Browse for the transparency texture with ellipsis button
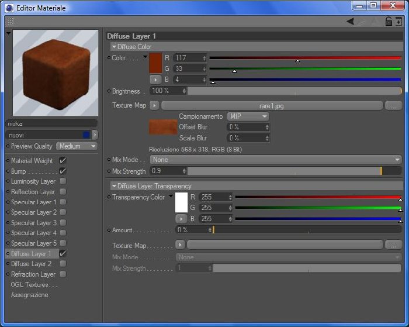409x327 pixels. coord(393,245)
